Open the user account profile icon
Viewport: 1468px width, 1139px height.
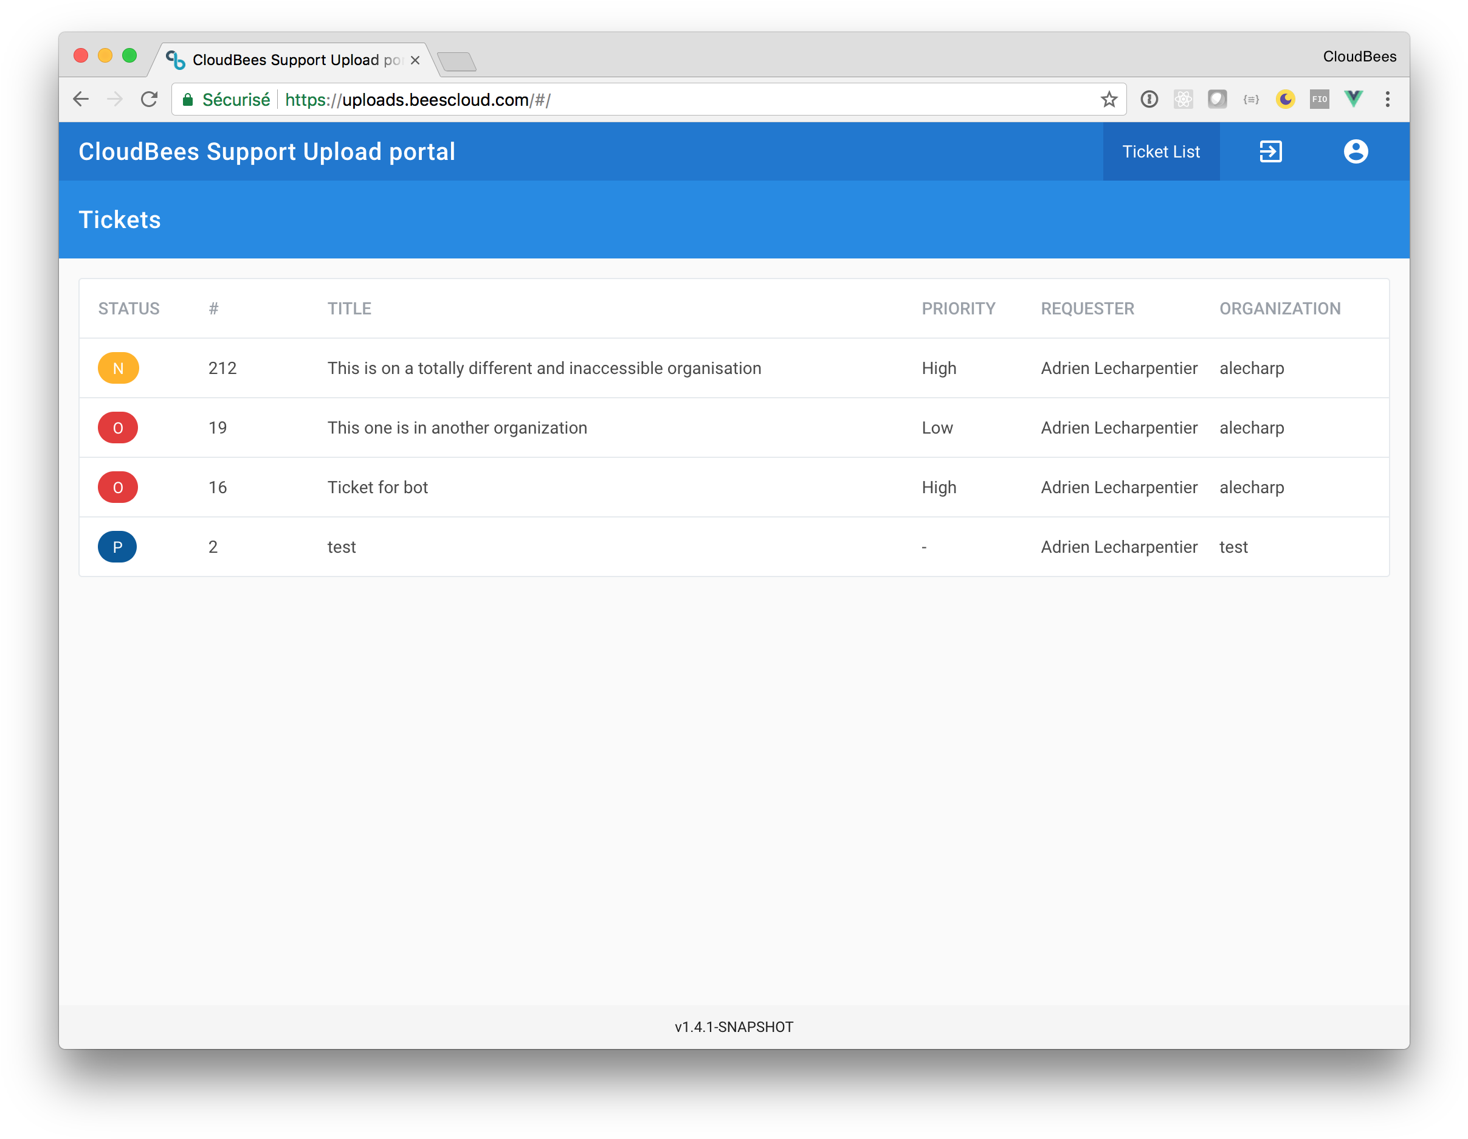coord(1355,151)
